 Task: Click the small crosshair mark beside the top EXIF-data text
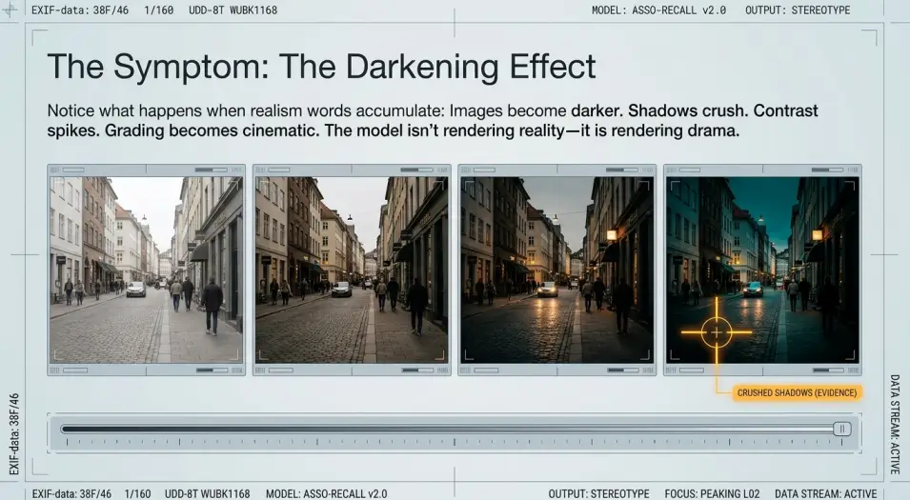tap(10, 9)
